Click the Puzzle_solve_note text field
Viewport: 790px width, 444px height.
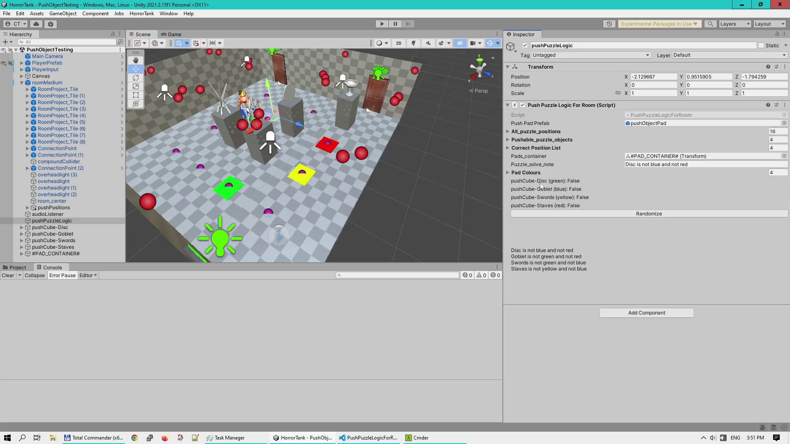coord(706,164)
